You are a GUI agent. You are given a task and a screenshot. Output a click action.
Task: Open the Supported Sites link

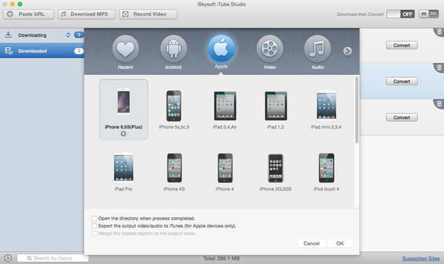pos(421,258)
